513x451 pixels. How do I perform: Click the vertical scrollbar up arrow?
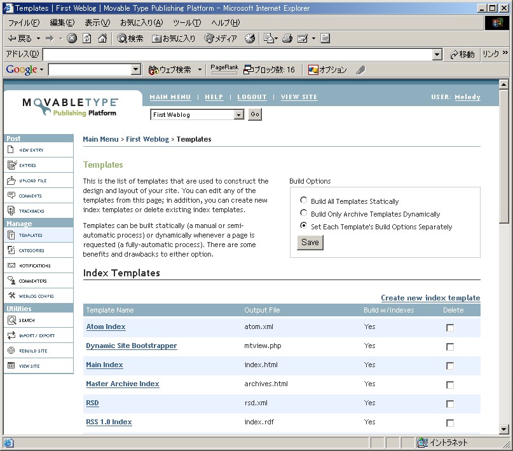(x=504, y=84)
